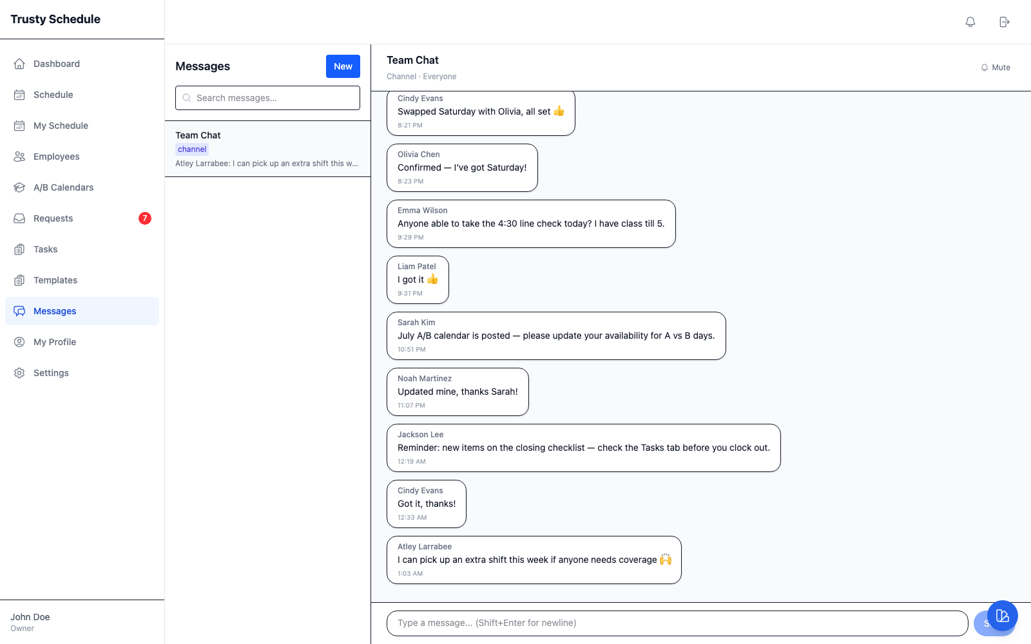This screenshot has width=1031, height=644.
Task: Select Messages in sidebar
Action: [82, 311]
